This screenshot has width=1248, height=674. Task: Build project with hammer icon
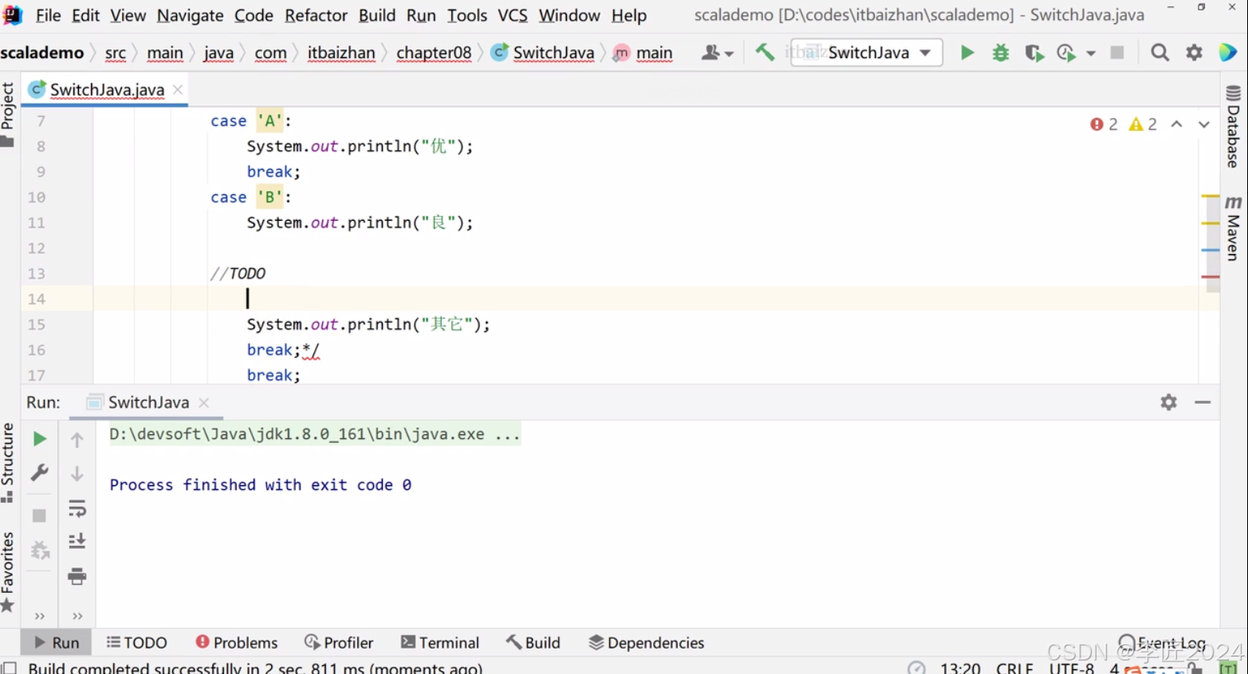tap(764, 53)
